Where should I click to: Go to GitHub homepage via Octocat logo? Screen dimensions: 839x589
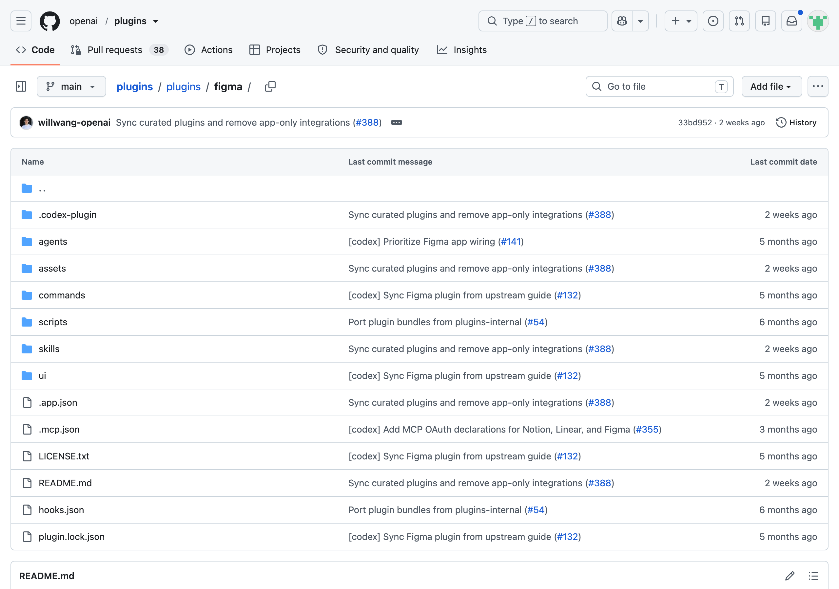click(x=50, y=21)
